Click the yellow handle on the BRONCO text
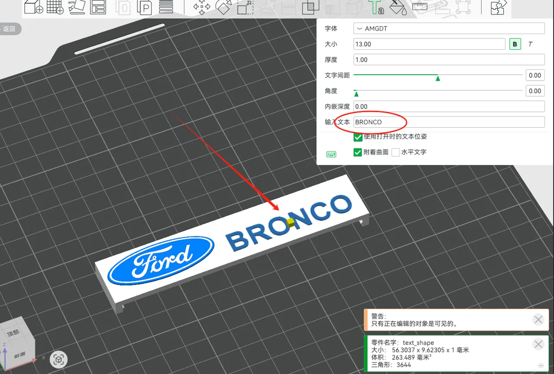 (291, 223)
